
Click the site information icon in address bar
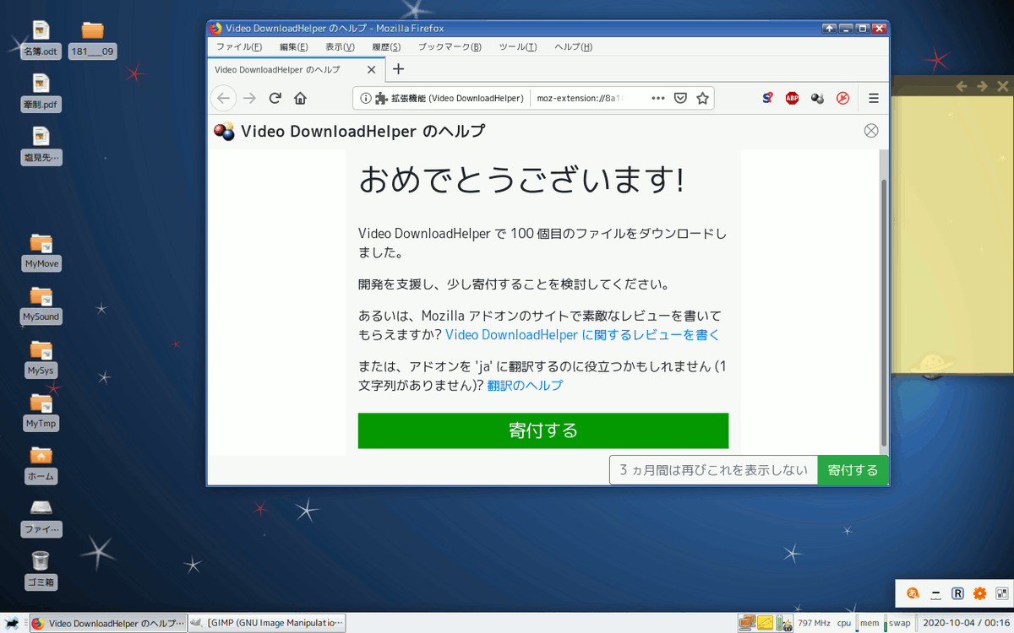(365, 98)
